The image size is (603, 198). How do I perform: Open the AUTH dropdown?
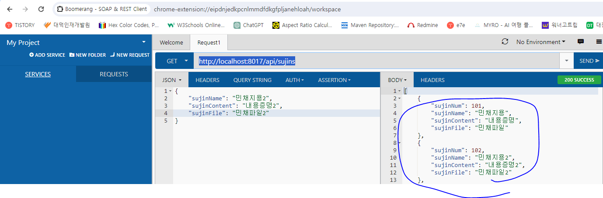[x=294, y=80]
